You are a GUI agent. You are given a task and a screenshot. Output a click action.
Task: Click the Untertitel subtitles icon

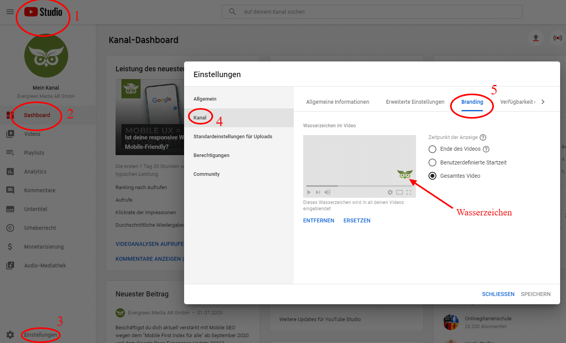click(x=10, y=209)
